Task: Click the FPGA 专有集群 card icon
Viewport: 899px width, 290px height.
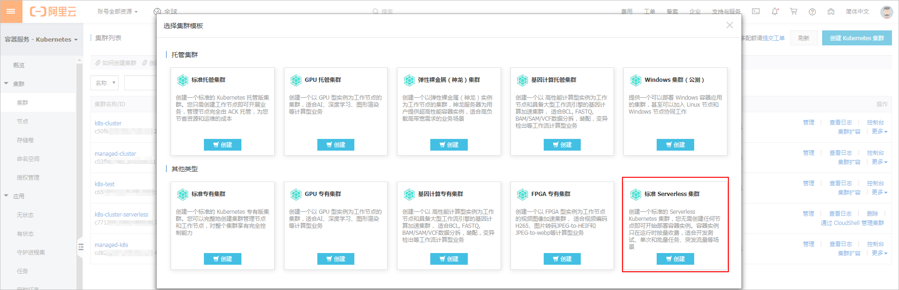Action: coord(523,194)
